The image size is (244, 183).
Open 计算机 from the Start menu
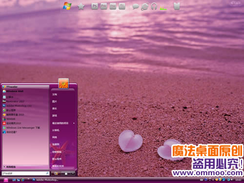(x=56, y=130)
